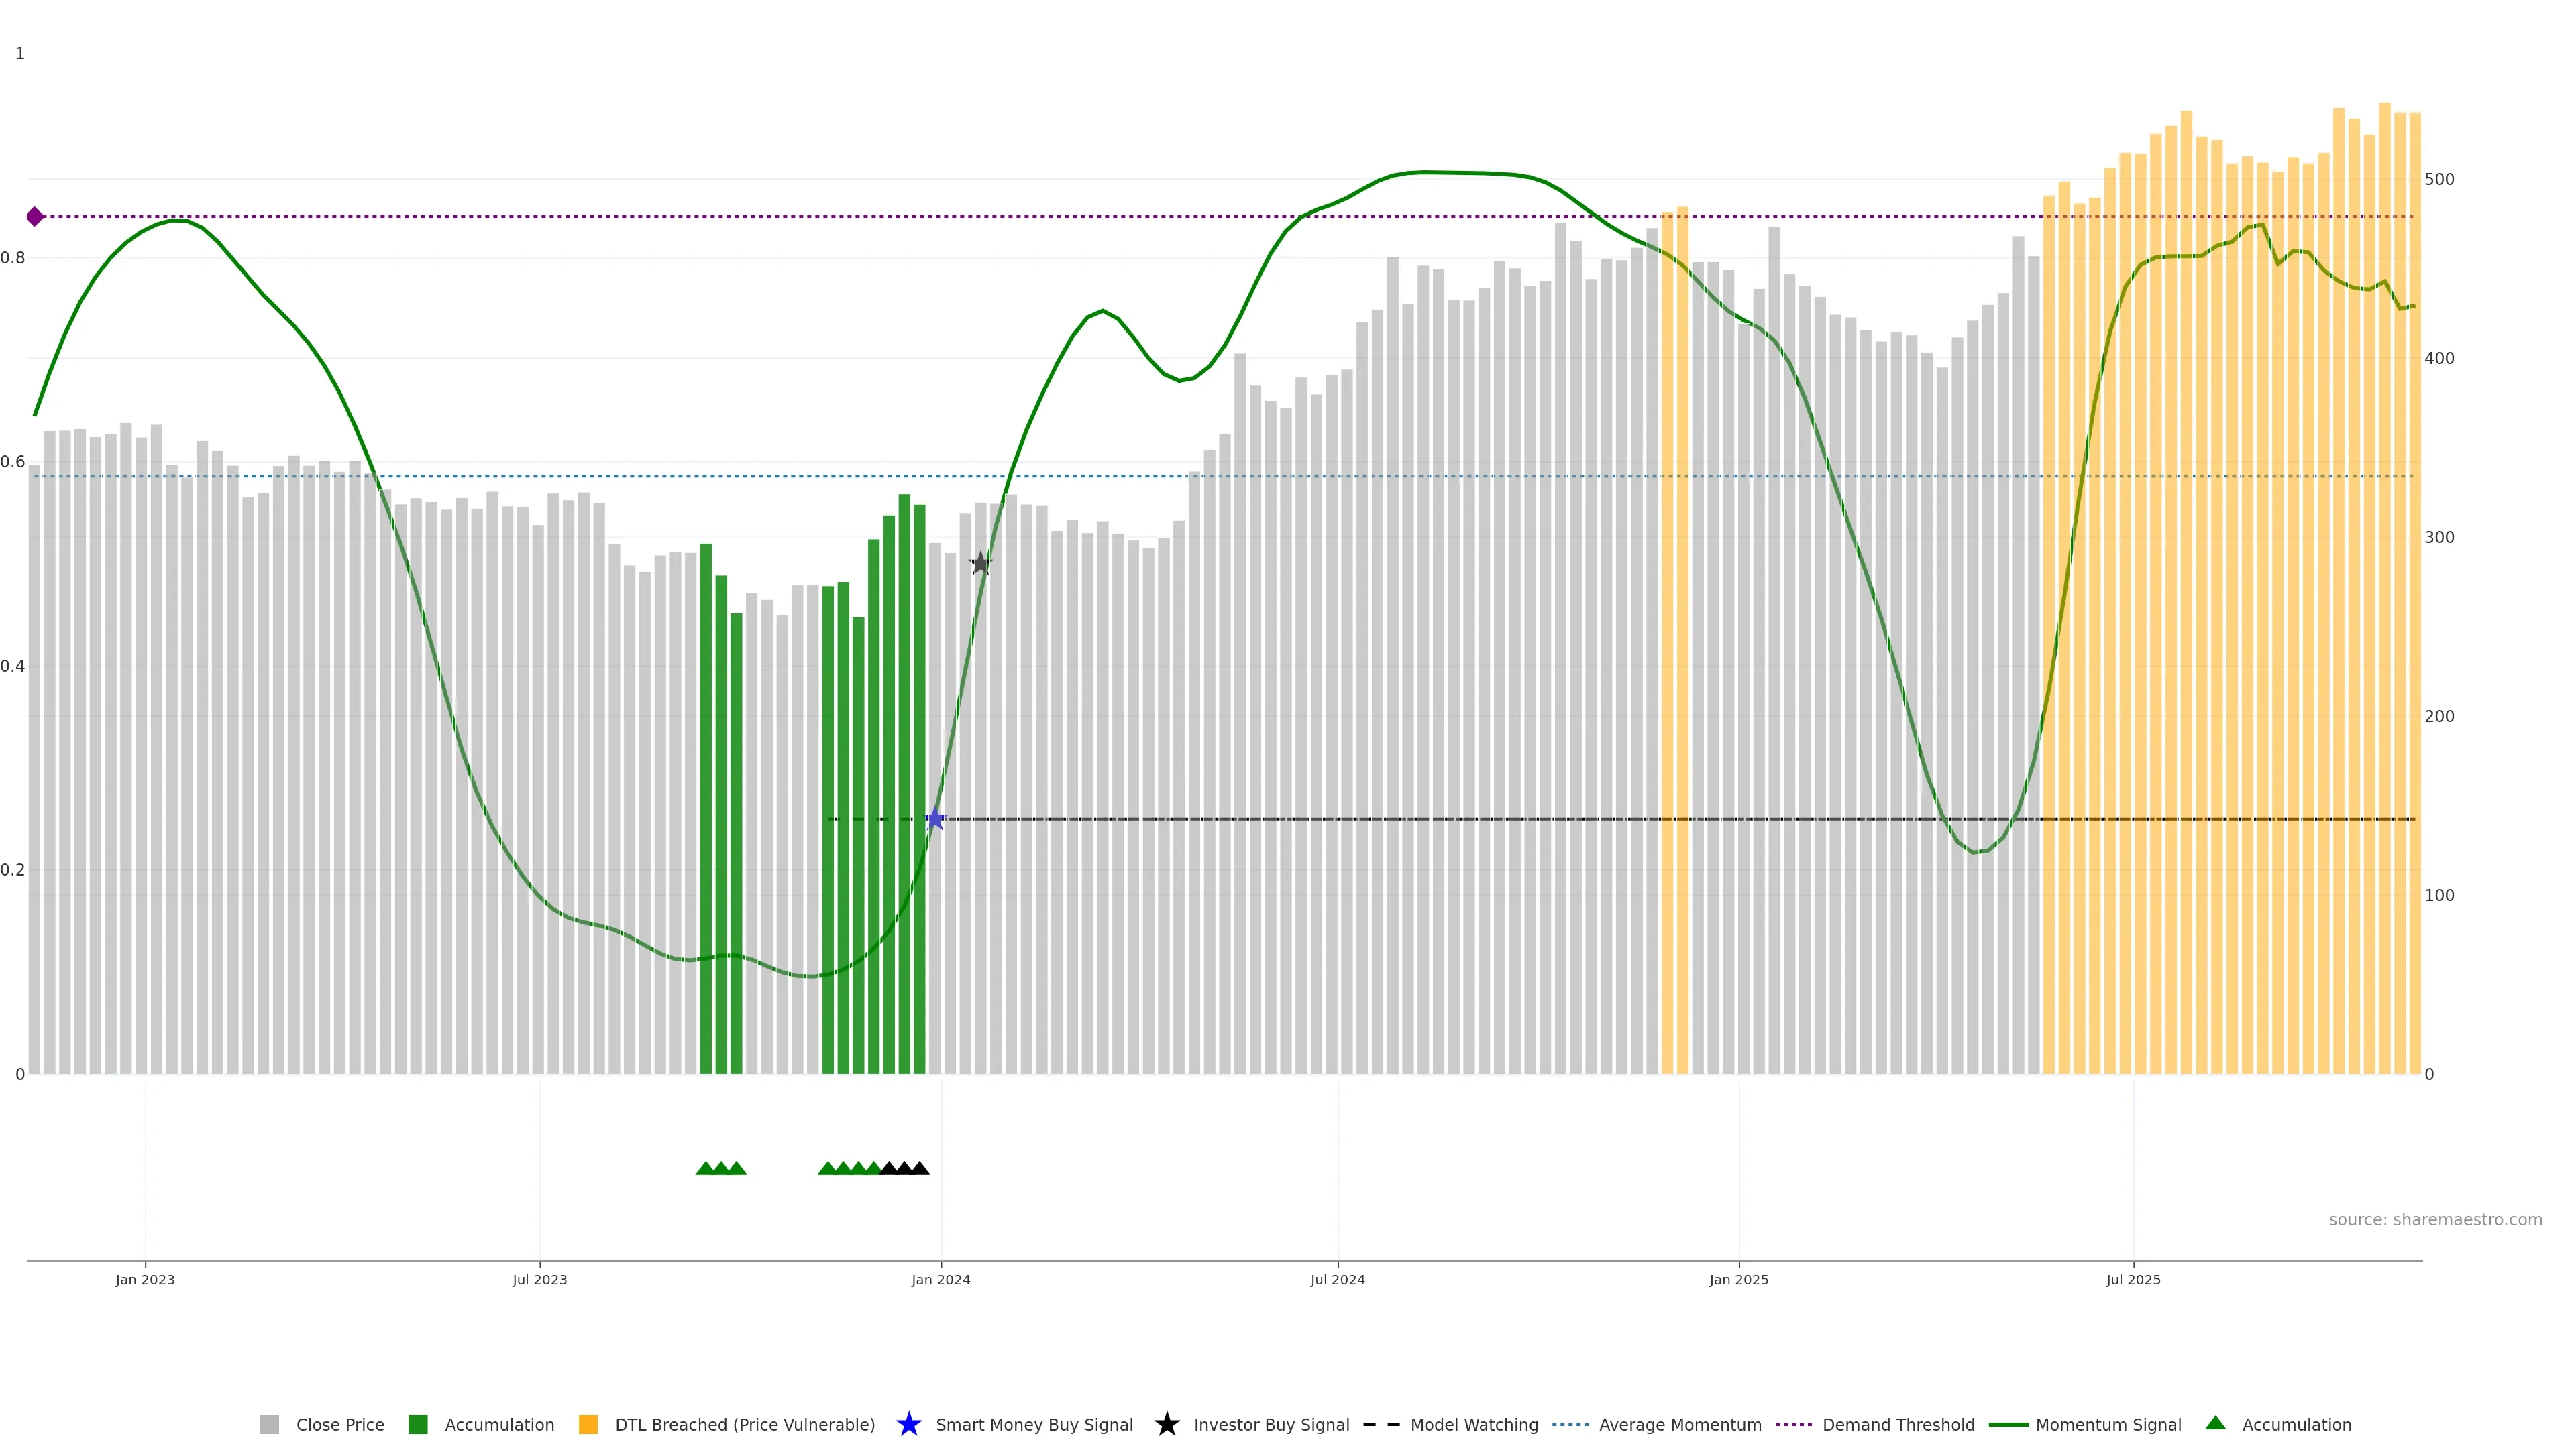
Task: Toggle Close Price series in legend
Action: click(339, 1425)
